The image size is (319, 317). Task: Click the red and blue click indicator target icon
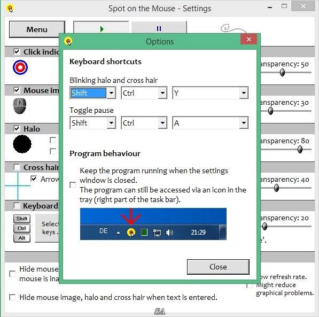(x=20, y=67)
